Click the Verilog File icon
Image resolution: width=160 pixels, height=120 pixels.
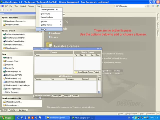coord(4,68)
